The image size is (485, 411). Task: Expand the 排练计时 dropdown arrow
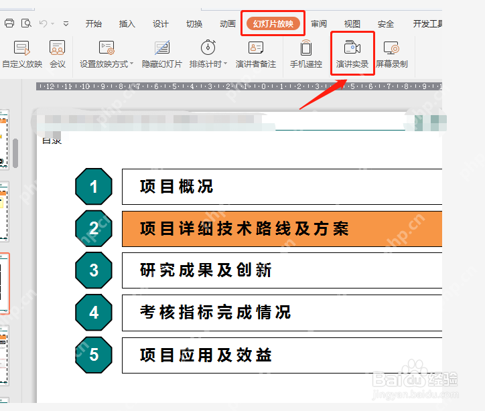(x=226, y=64)
